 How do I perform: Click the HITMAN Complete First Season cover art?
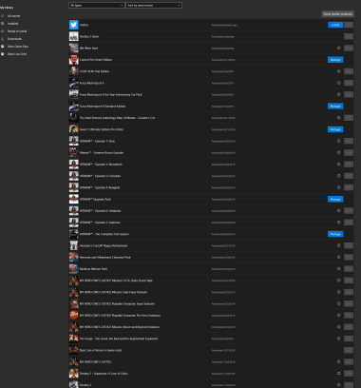pyautogui.click(x=74, y=234)
